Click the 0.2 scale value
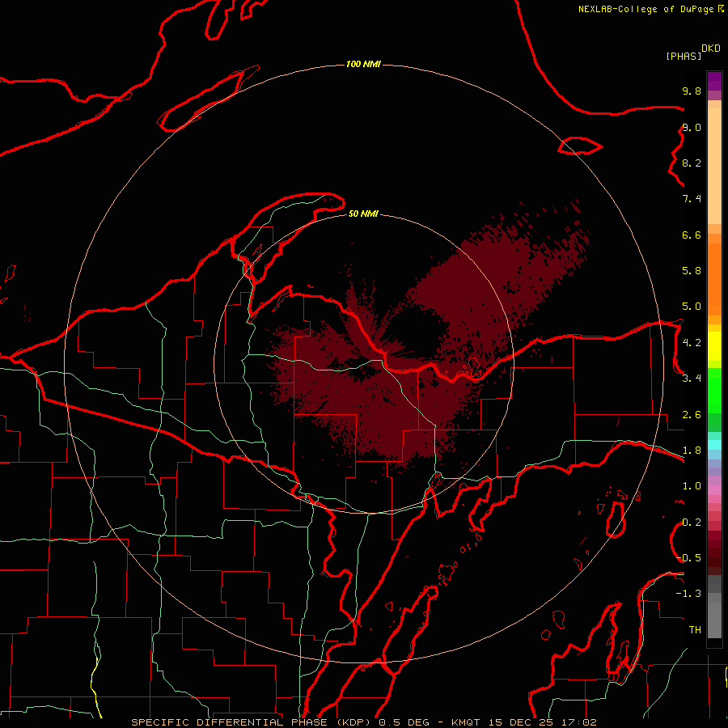 coord(692,523)
